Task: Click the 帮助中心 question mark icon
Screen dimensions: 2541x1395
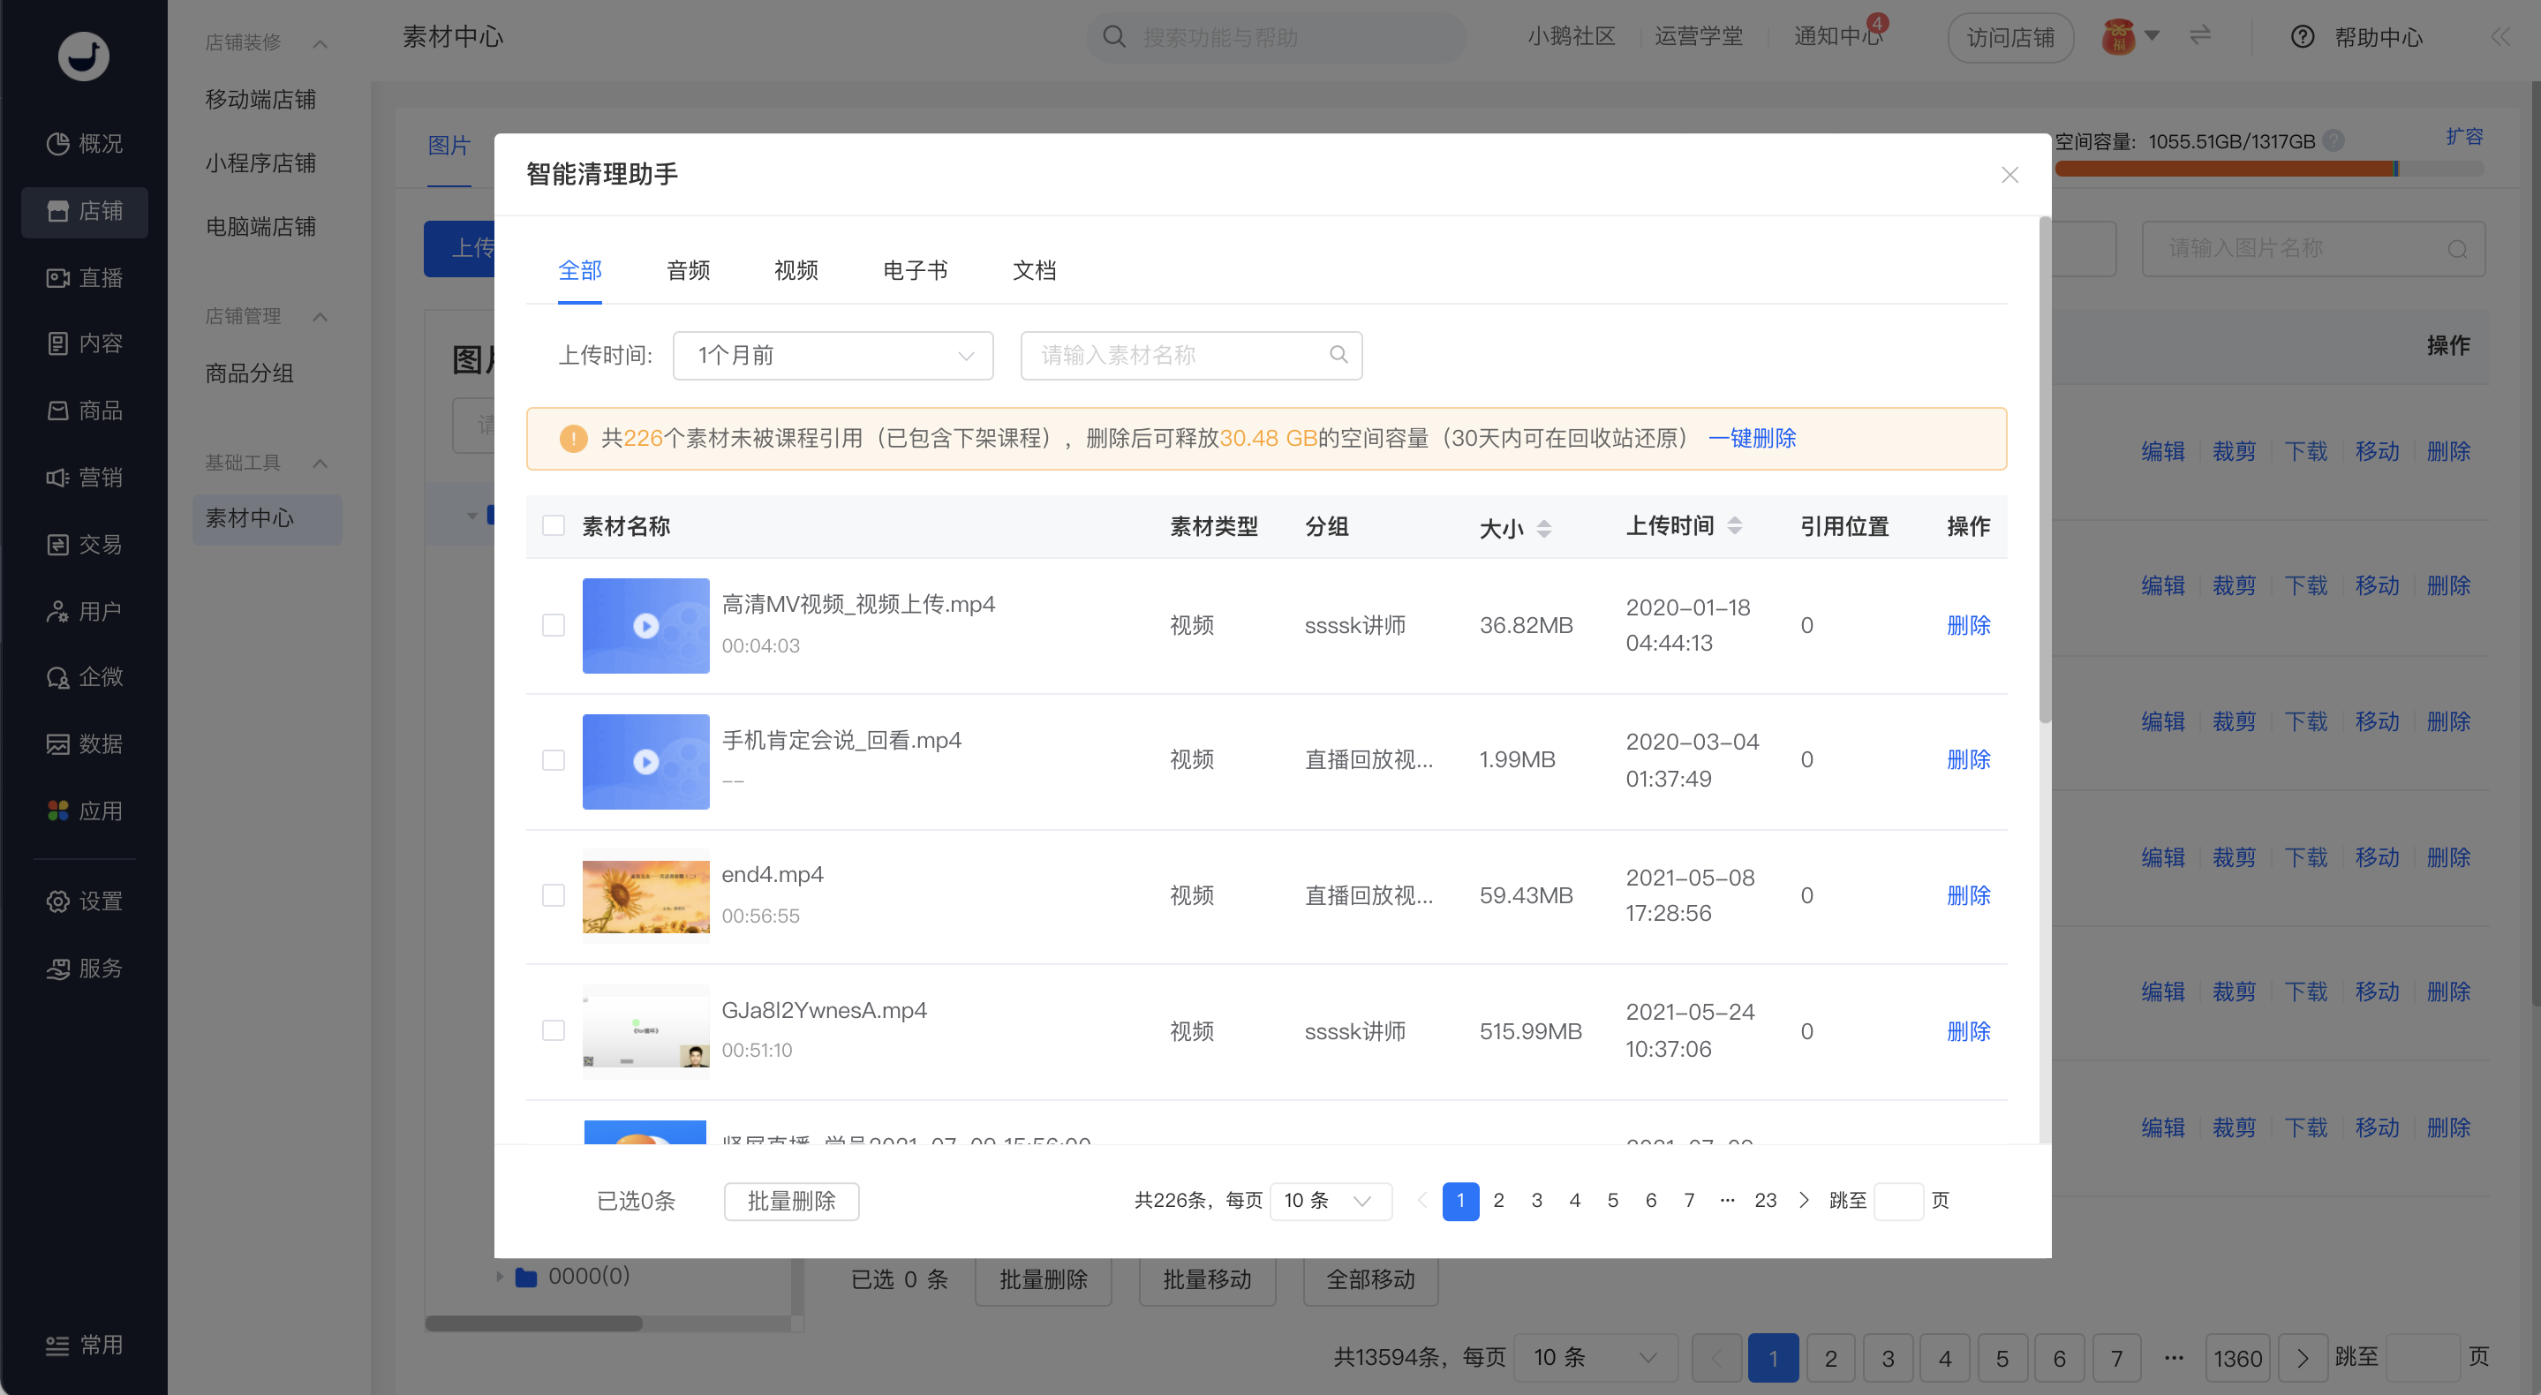Action: (x=2303, y=37)
